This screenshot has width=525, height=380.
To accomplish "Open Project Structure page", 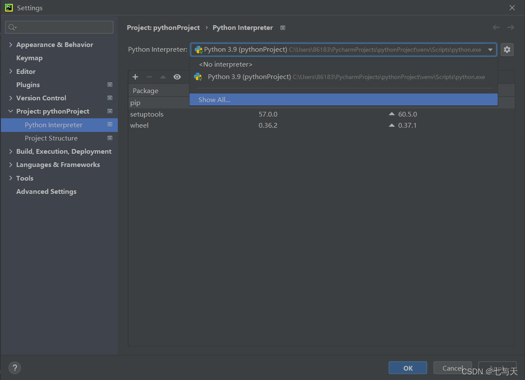I will click(x=51, y=138).
